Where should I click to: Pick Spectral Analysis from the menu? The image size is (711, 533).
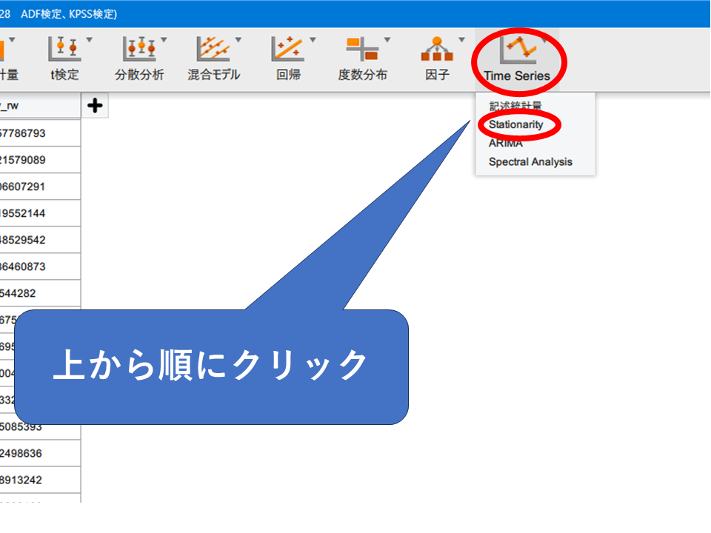point(530,162)
